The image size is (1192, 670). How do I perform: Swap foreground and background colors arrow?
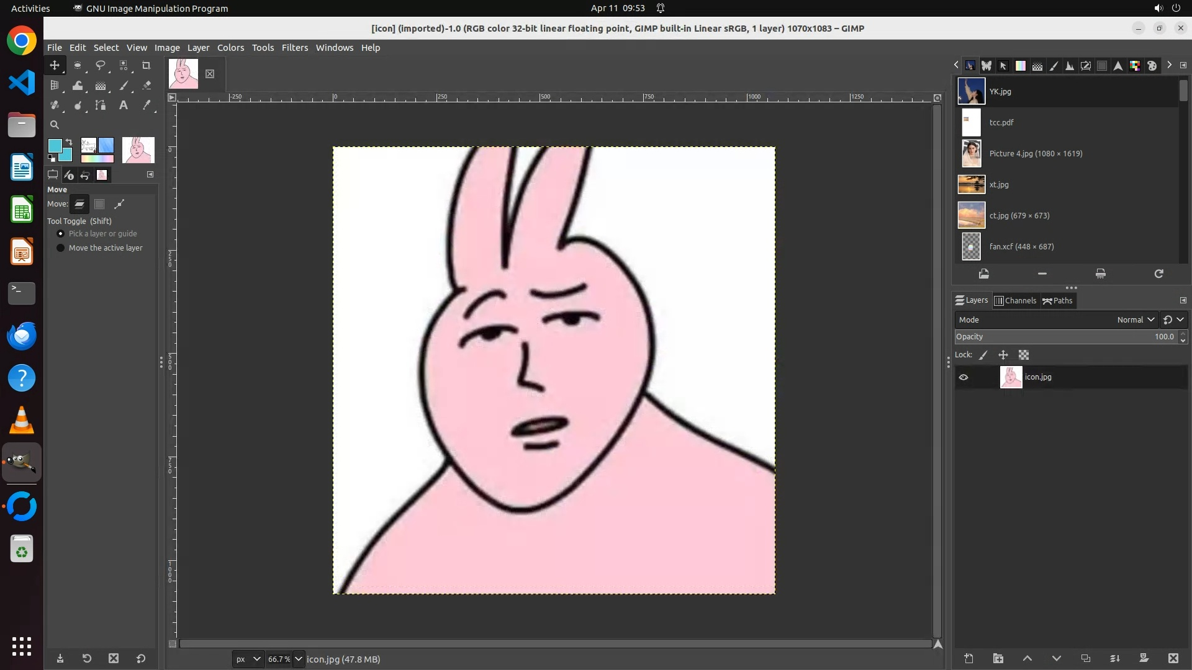(x=69, y=142)
